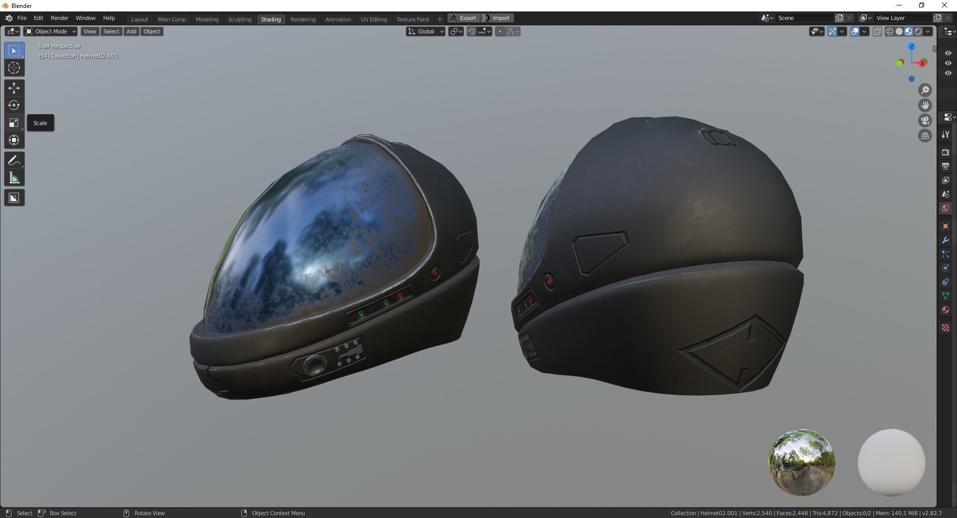Open the Modifiers wrench properties tab
This screenshot has height=518, width=957.
tap(946, 240)
